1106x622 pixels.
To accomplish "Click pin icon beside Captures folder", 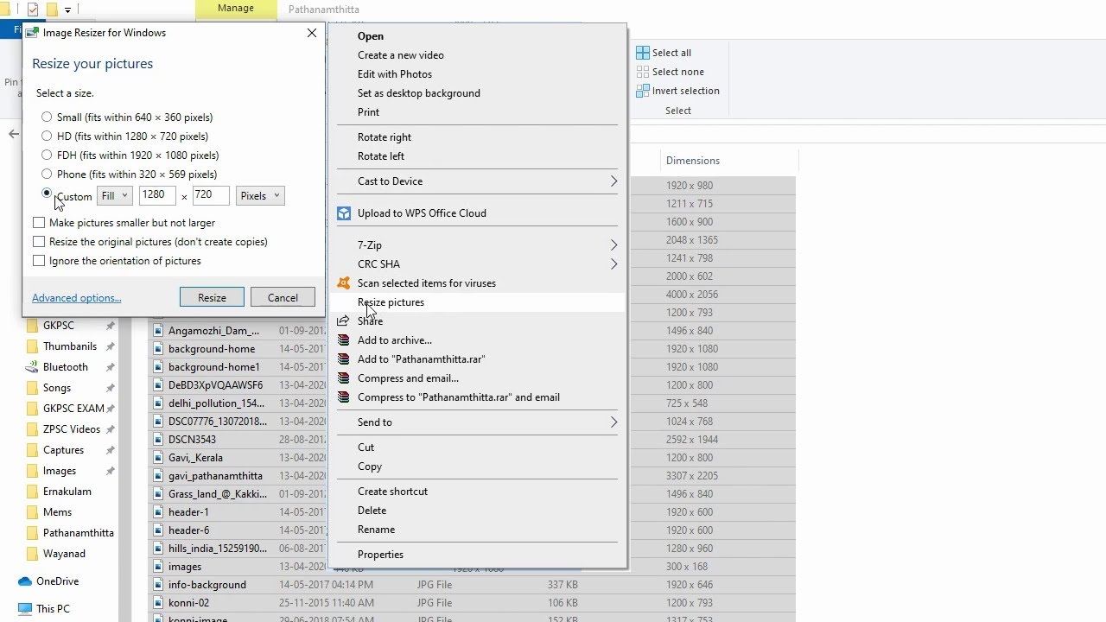I will point(110,450).
